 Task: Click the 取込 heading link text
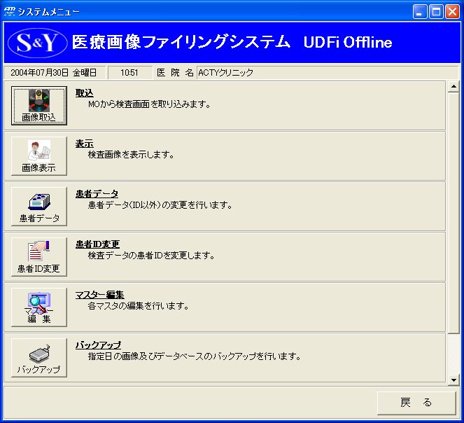point(85,93)
